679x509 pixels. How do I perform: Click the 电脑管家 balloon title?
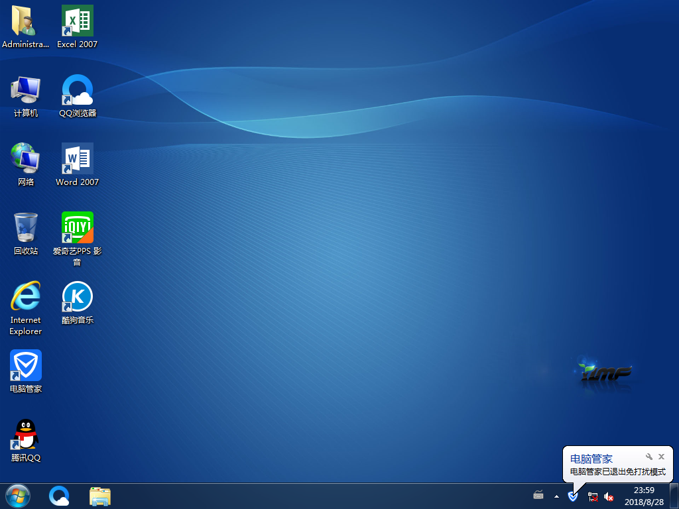tap(591, 459)
